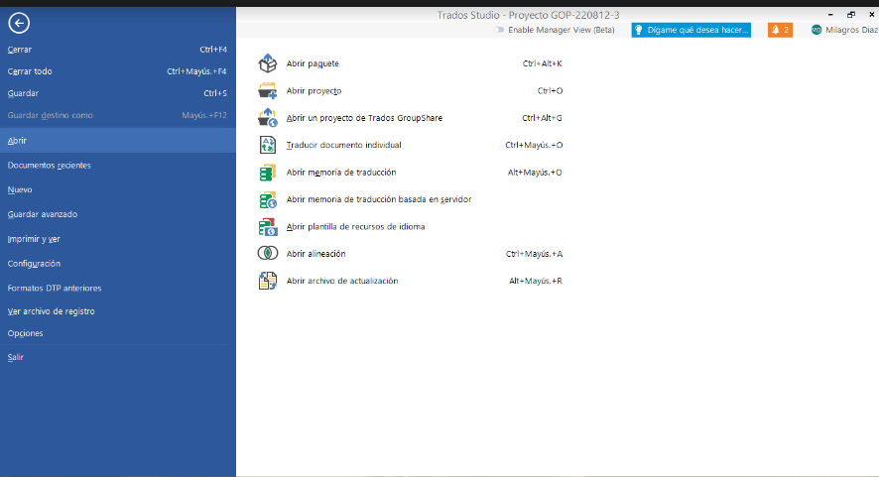Select Formatos DTP anteriores entry
Image resolution: width=879 pixels, height=477 pixels.
pyautogui.click(x=118, y=289)
